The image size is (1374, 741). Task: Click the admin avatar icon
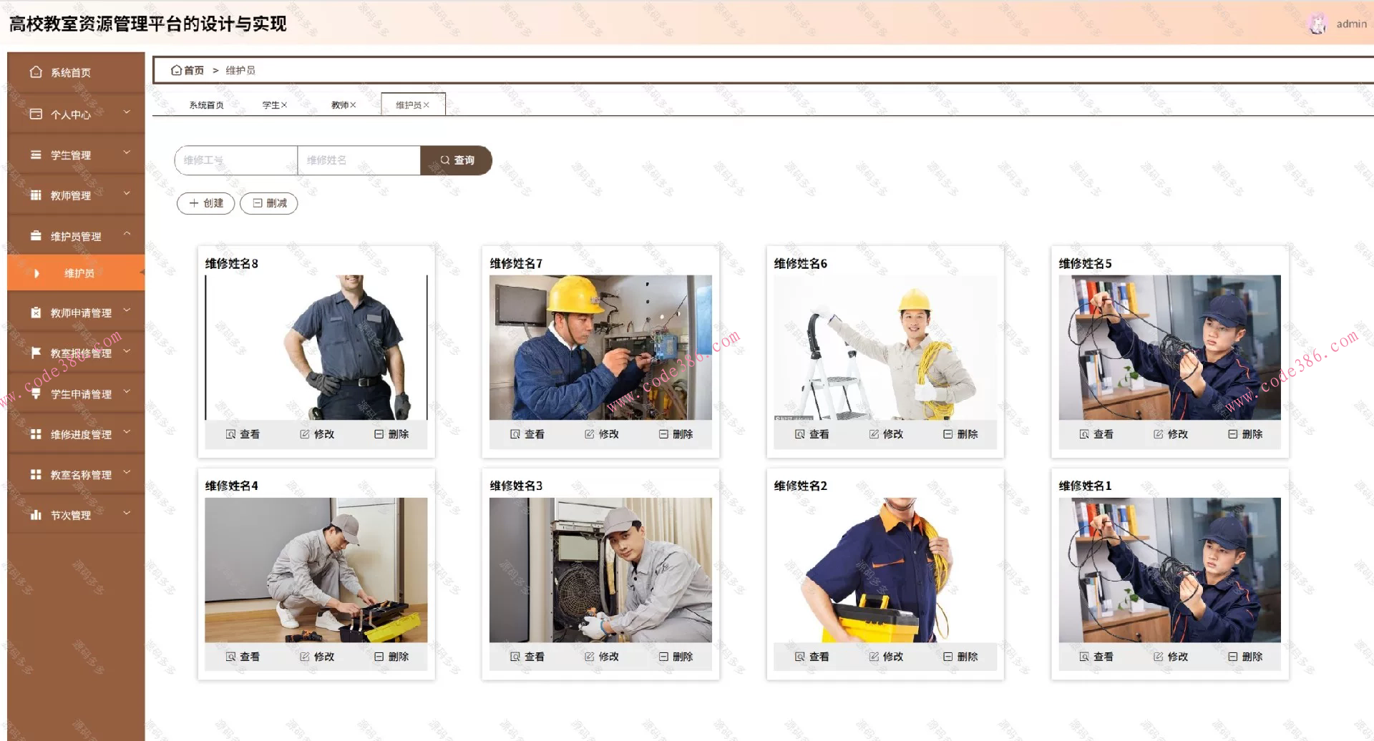1317,24
